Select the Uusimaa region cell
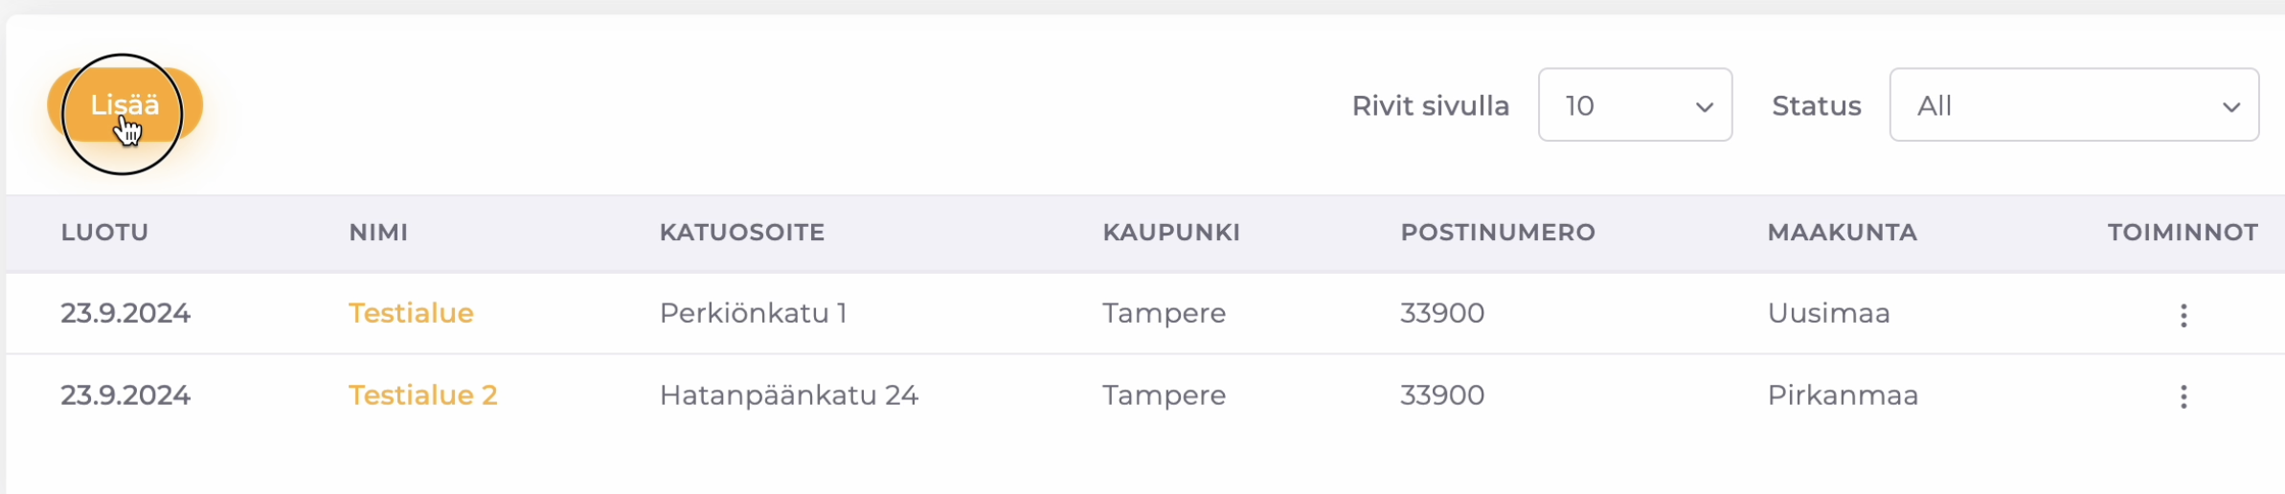Image resolution: width=2285 pixels, height=494 pixels. [x=1828, y=313]
